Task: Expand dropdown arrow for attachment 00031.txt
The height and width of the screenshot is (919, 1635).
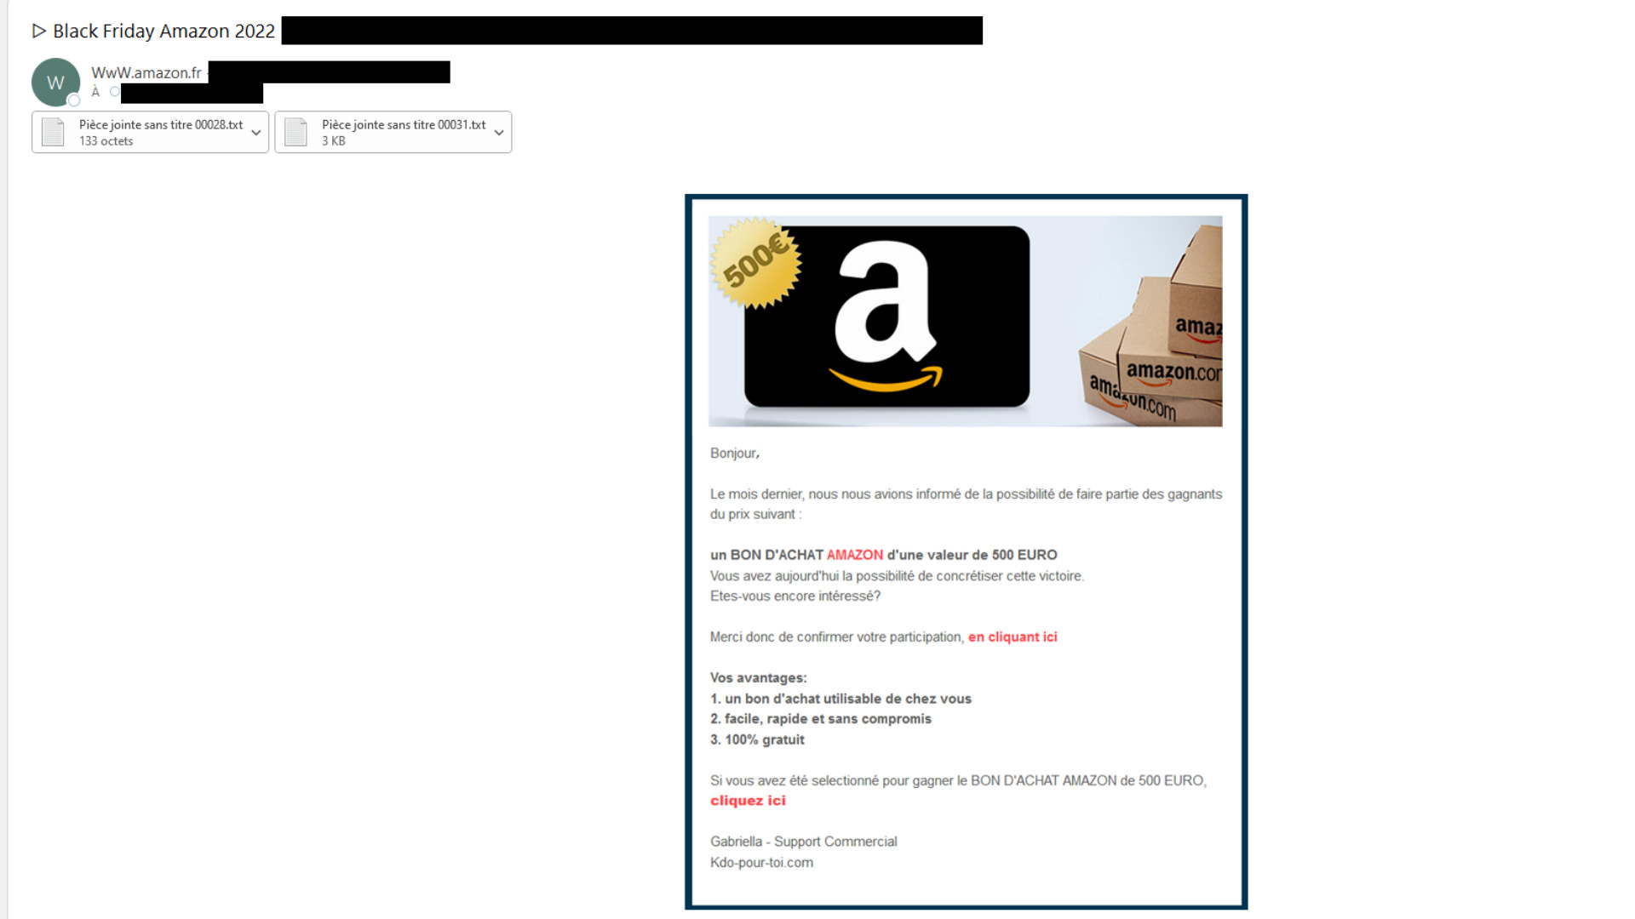Action: (499, 133)
